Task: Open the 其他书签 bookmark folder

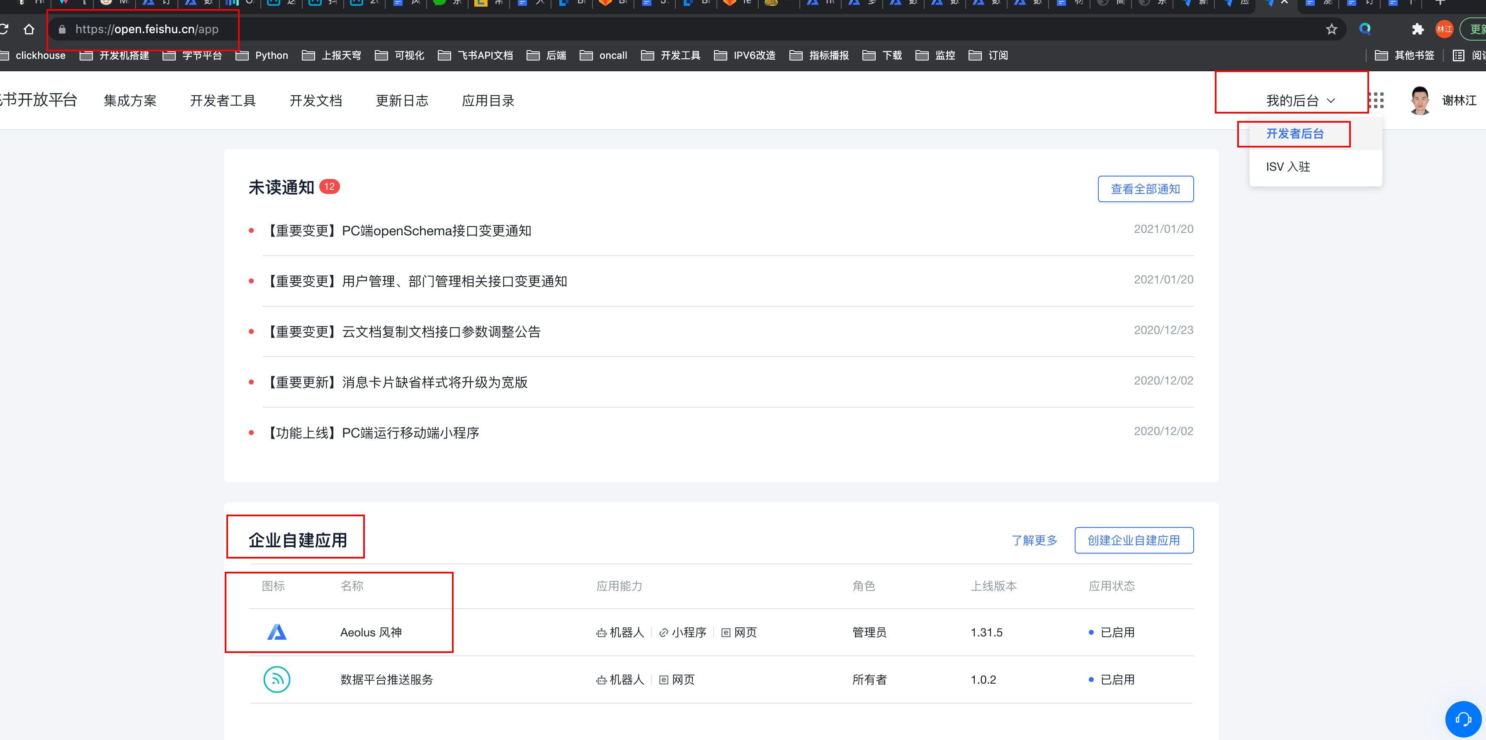Action: 1405,56
